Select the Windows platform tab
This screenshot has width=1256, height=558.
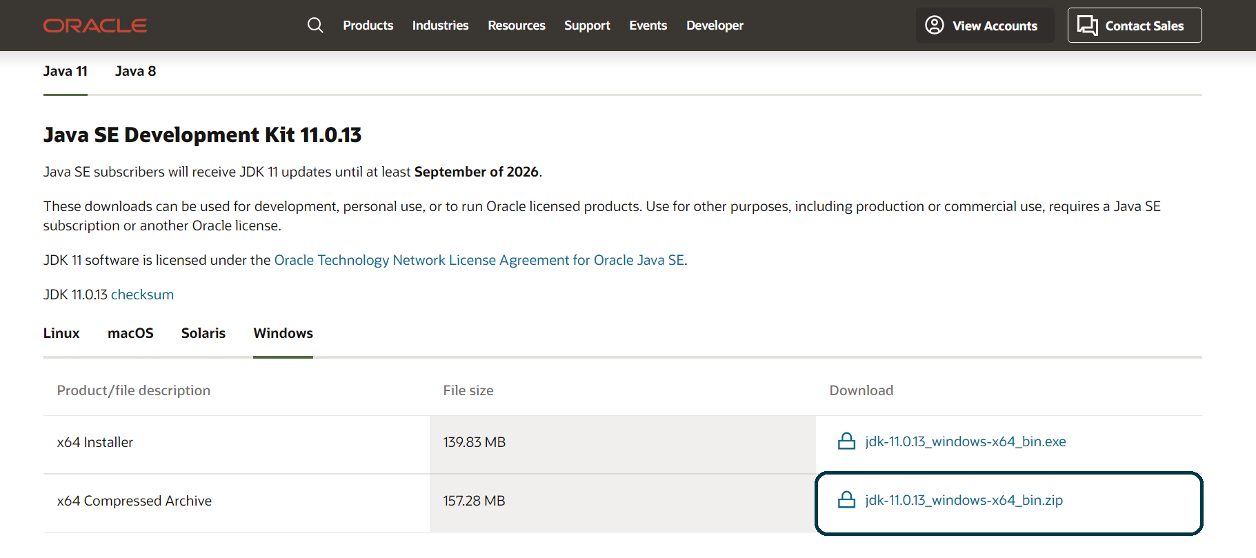[283, 333]
